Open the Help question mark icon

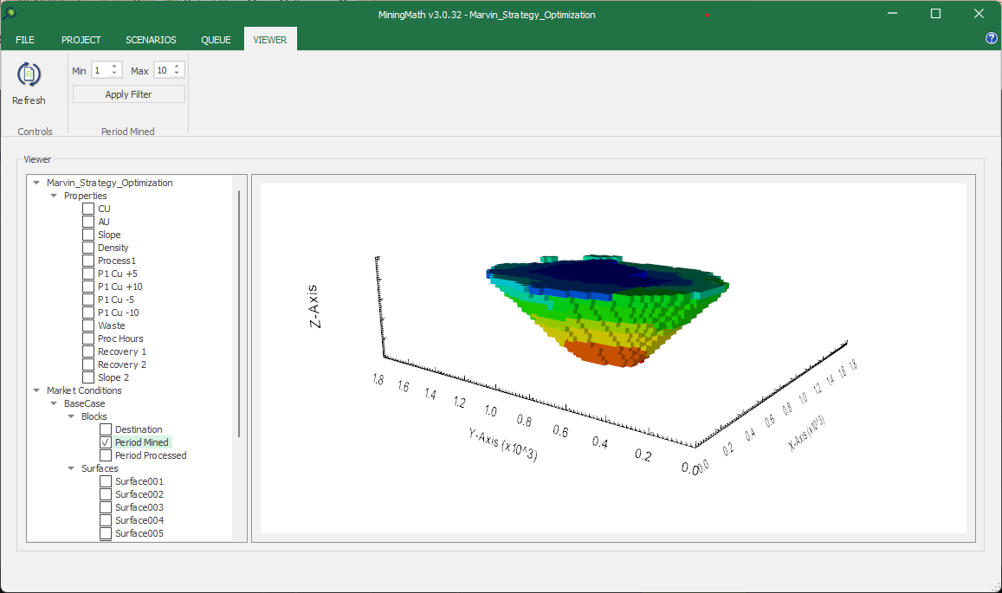pos(992,39)
